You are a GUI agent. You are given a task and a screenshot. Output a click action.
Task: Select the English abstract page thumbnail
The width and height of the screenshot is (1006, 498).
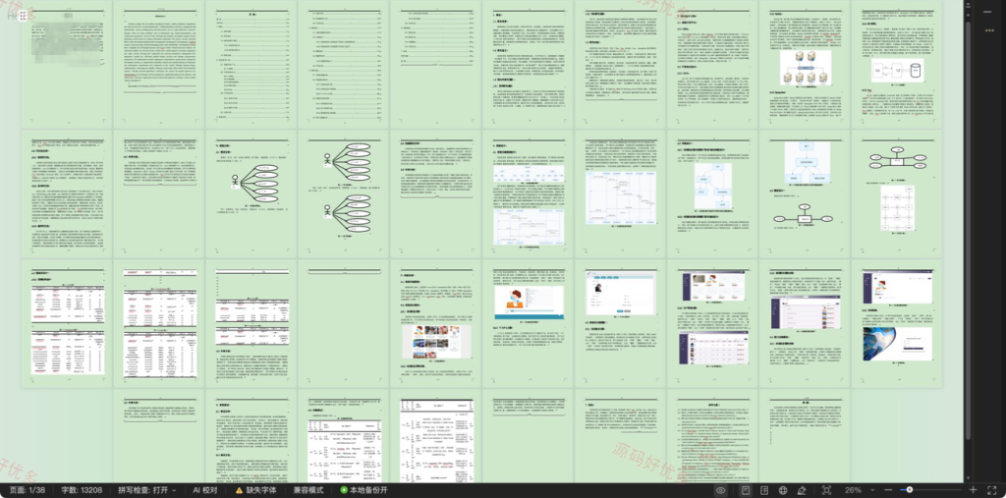(x=158, y=64)
